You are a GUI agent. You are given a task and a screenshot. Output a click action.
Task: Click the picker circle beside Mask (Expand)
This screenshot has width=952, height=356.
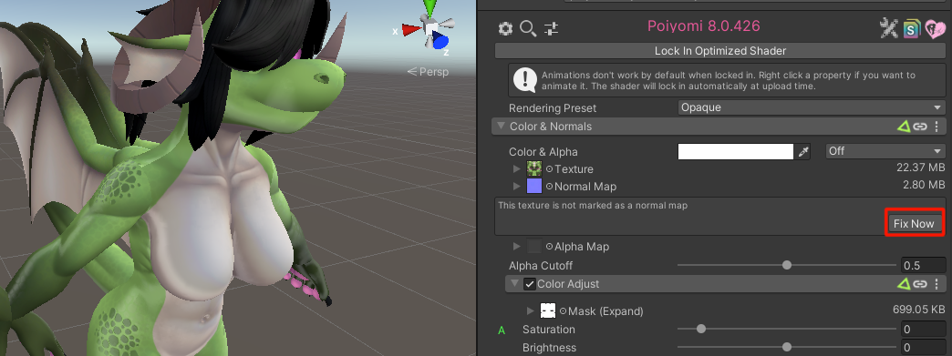tap(563, 311)
